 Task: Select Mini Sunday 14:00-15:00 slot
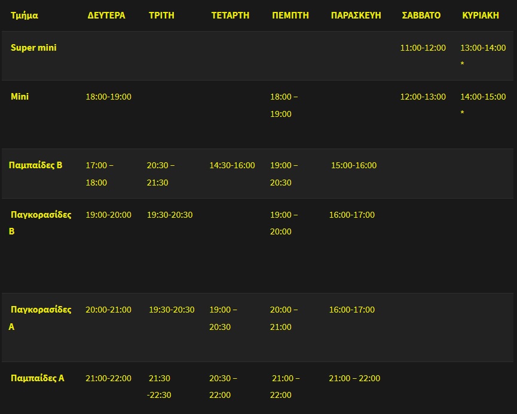[x=483, y=97]
